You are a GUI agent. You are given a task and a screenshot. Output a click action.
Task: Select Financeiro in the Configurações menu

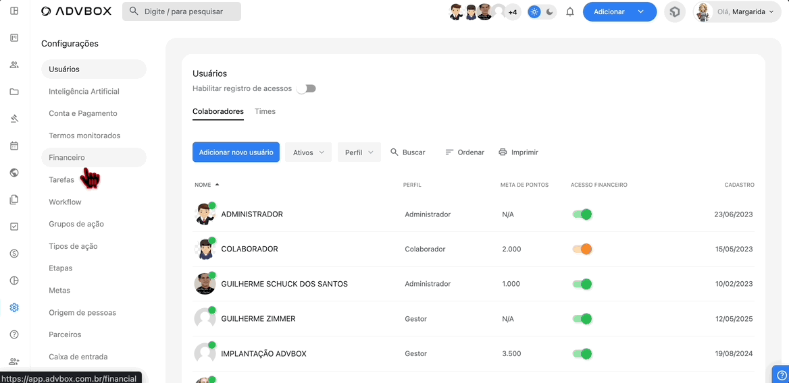[x=67, y=157]
